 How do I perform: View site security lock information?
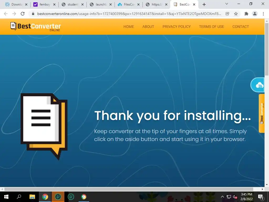pos(33,14)
